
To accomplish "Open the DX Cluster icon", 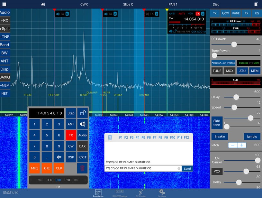I will [x=141, y=193].
